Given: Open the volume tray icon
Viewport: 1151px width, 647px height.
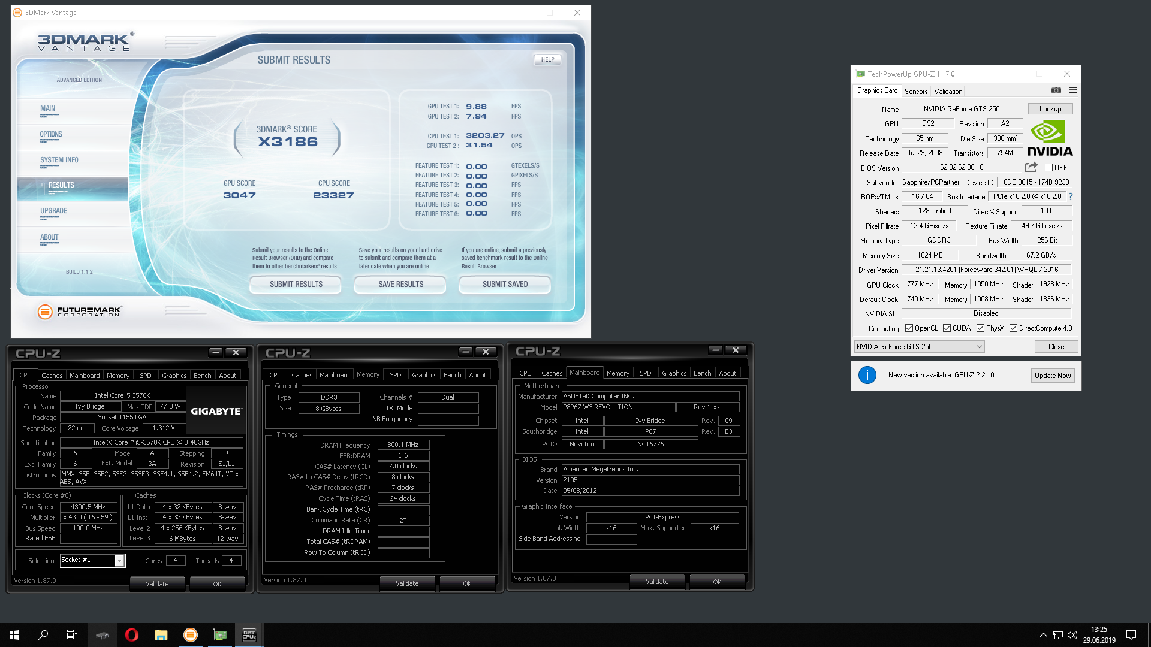Looking at the screenshot, I should [x=1072, y=635].
